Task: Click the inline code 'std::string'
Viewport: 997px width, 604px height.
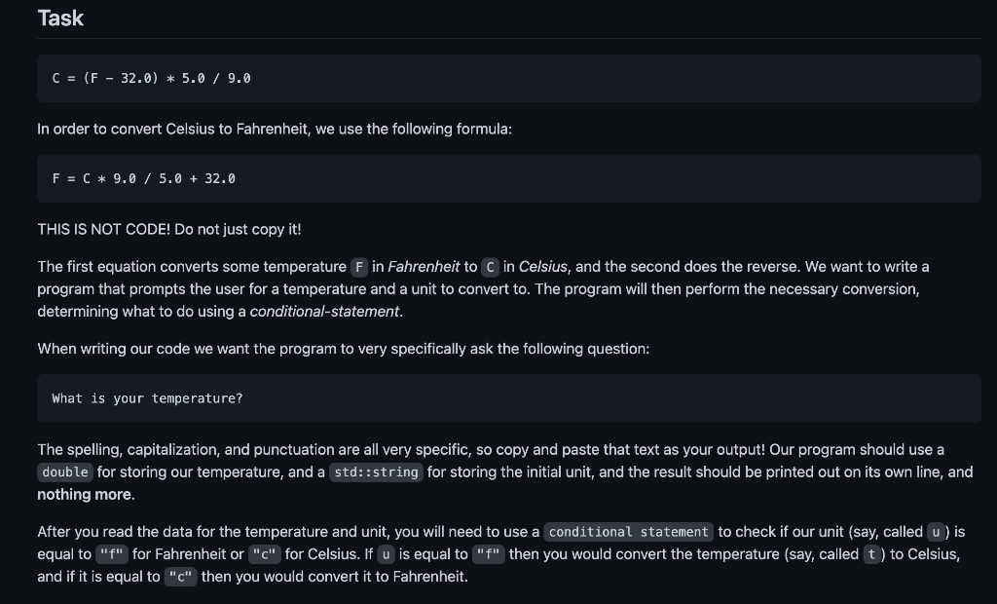Action: click(x=377, y=472)
